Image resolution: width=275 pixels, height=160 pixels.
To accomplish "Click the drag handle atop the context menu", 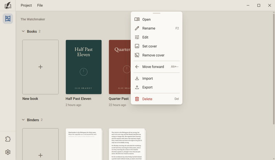I will coord(156,13).
